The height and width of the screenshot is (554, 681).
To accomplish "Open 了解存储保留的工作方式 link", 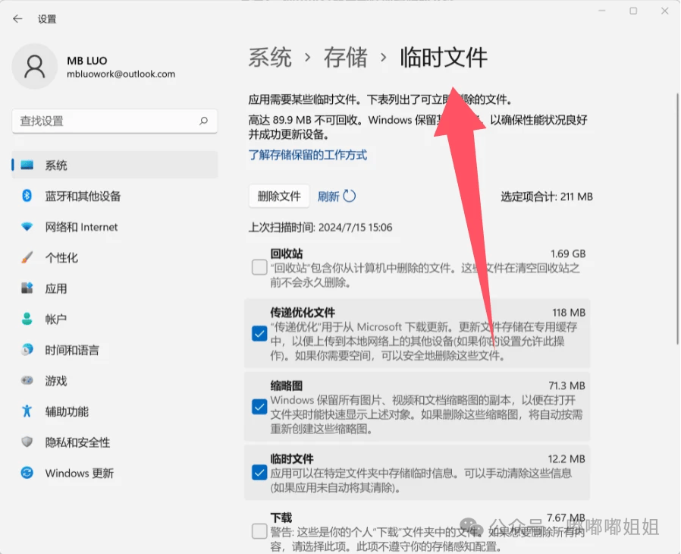I will [306, 155].
